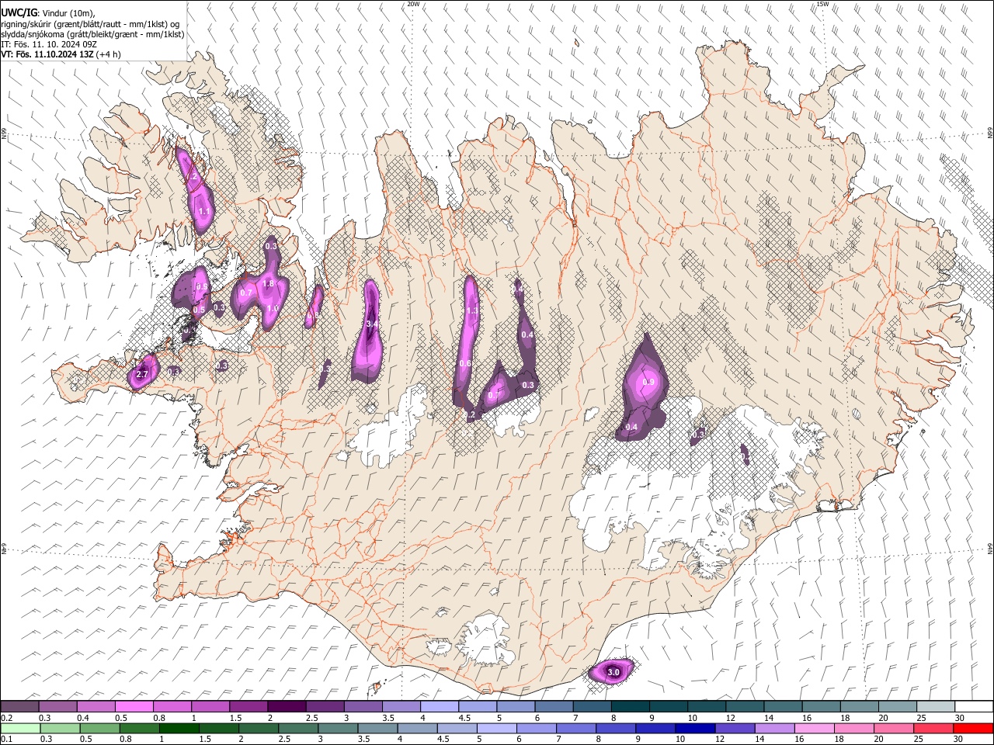Click the 14–16 violet rain legend swatch
This screenshot has height=745, width=994.
point(774,728)
